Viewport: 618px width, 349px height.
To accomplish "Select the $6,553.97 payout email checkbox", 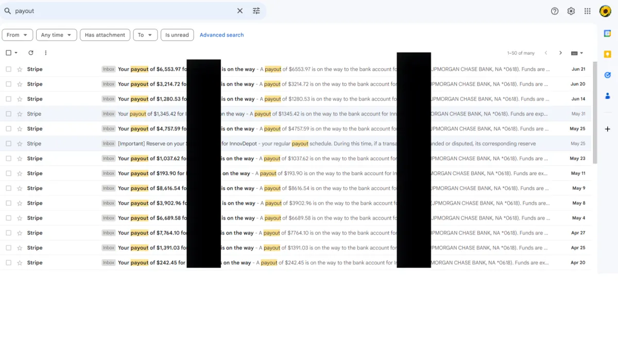I will tap(8, 69).
